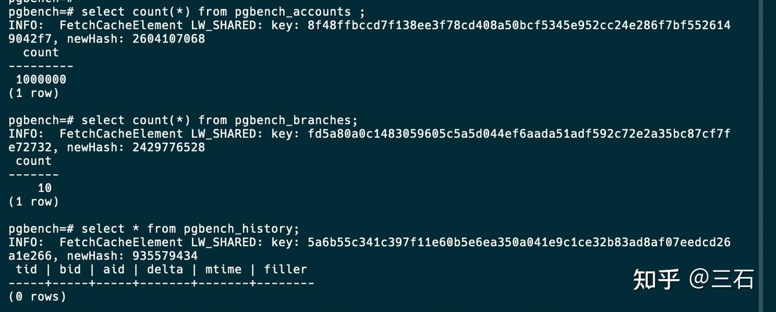The height and width of the screenshot is (312, 776).
Task: Click the 知乎 watermark logo
Action: pos(656,279)
